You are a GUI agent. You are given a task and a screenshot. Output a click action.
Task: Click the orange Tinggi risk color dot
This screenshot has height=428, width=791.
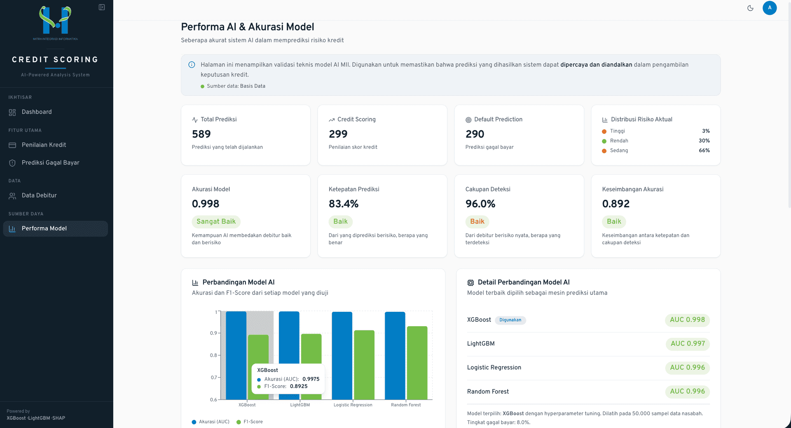pos(604,131)
